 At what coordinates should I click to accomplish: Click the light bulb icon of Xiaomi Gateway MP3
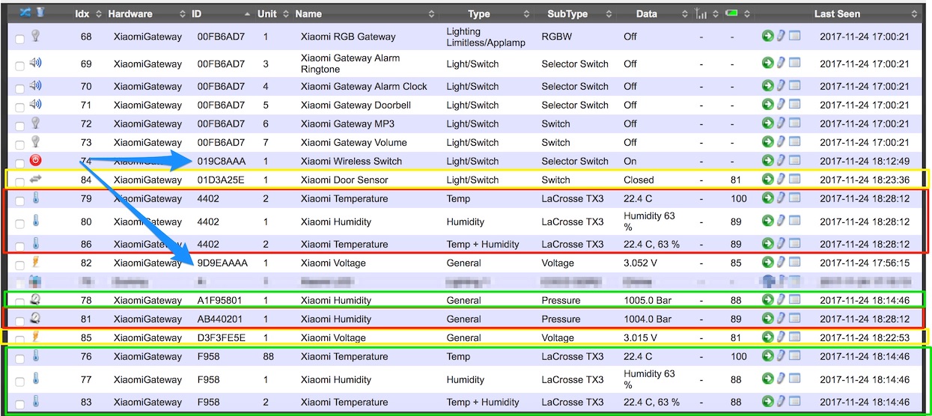pyautogui.click(x=35, y=123)
